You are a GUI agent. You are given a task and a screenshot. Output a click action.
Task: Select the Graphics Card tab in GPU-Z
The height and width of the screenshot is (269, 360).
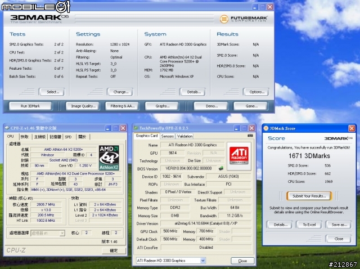(x=147, y=136)
